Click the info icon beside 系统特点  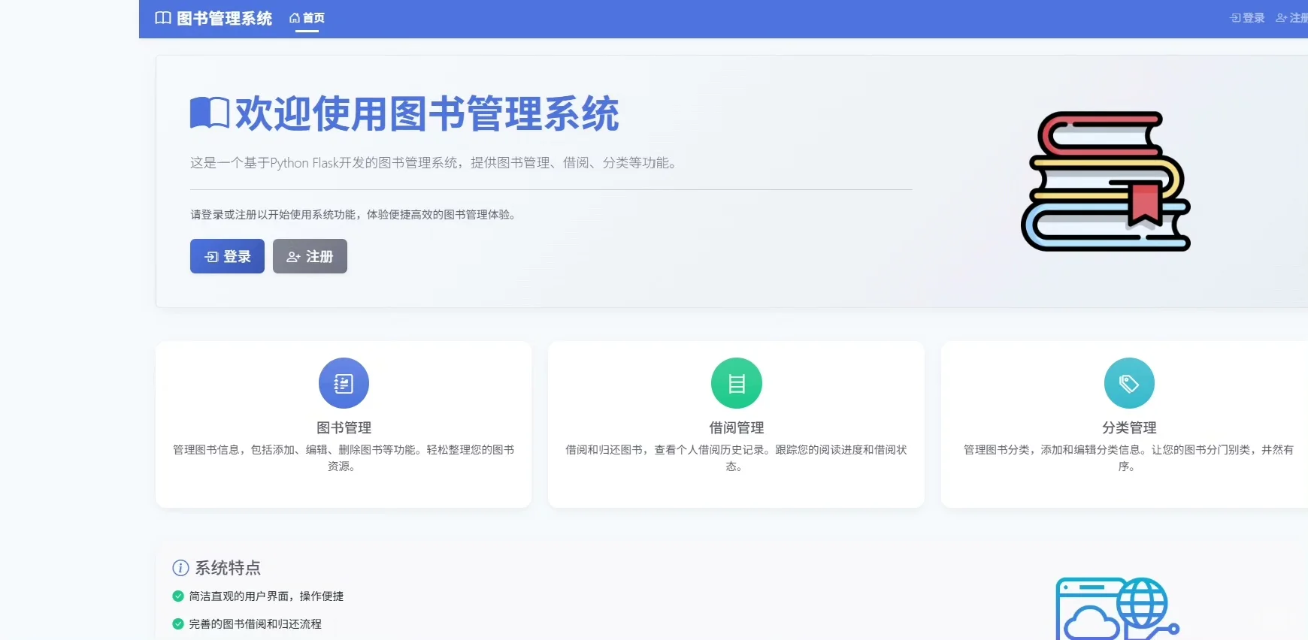pos(180,568)
